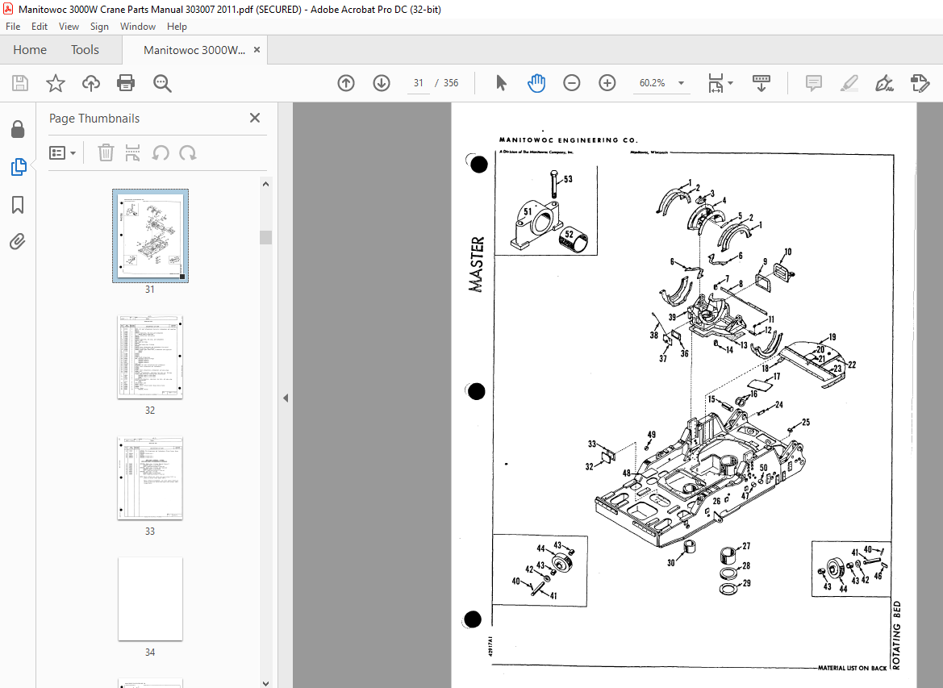
Task: Click the thumbnails panel scrollbar handle
Action: pos(266,237)
